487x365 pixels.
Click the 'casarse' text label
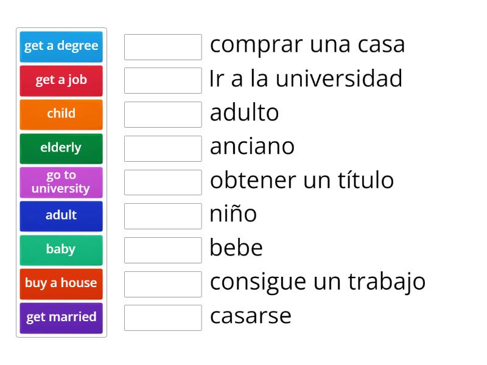[250, 316]
